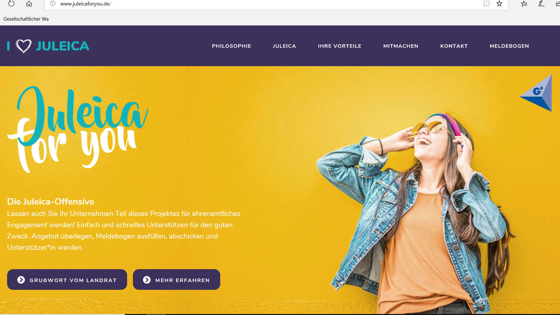The height and width of the screenshot is (315, 560).
Task: Go to the Mitmachen section
Action: tap(401, 46)
